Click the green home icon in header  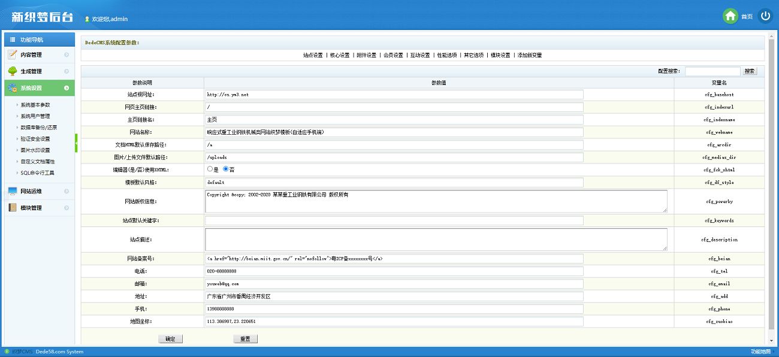pyautogui.click(x=730, y=16)
